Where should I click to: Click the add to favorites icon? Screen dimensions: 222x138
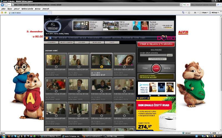pyautogui.click(x=6, y=13)
